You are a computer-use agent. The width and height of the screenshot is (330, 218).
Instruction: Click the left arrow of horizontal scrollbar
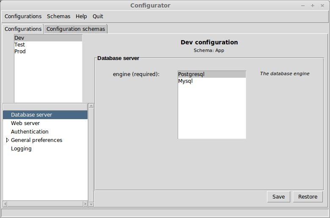click(5, 204)
